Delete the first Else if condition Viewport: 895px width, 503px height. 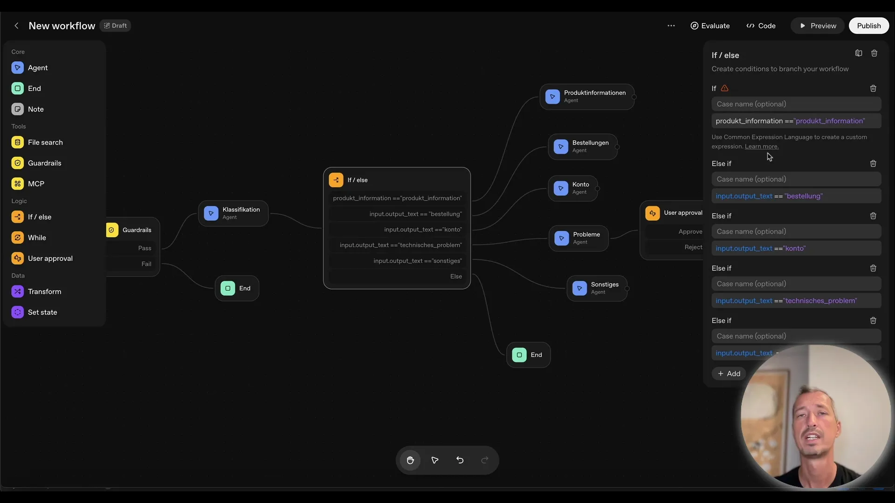874,163
